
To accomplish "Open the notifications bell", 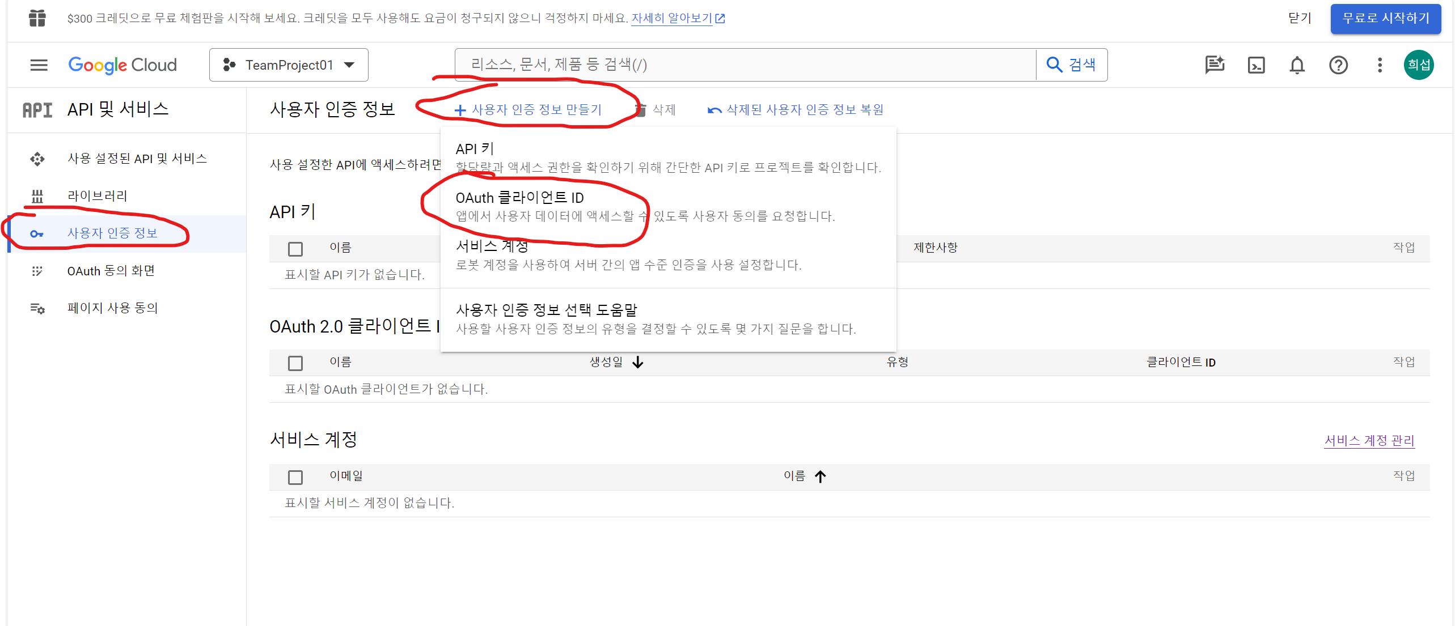I will pos(1297,65).
